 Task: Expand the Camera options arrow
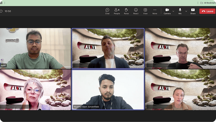173,11
